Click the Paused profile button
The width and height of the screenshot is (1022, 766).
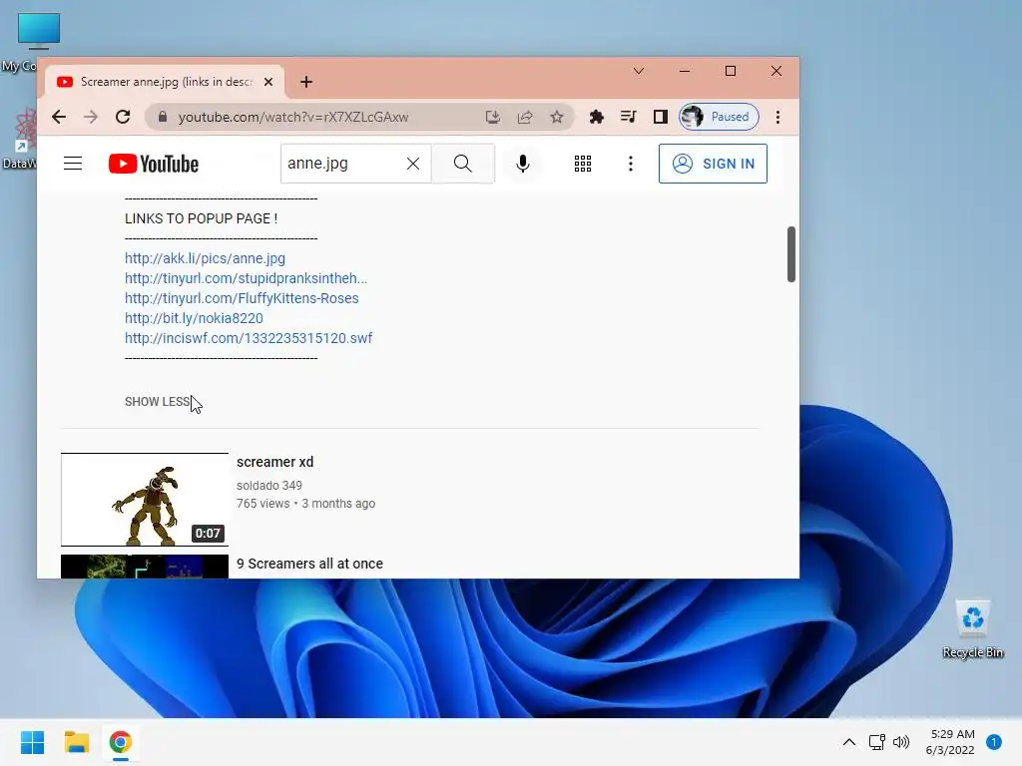point(719,117)
